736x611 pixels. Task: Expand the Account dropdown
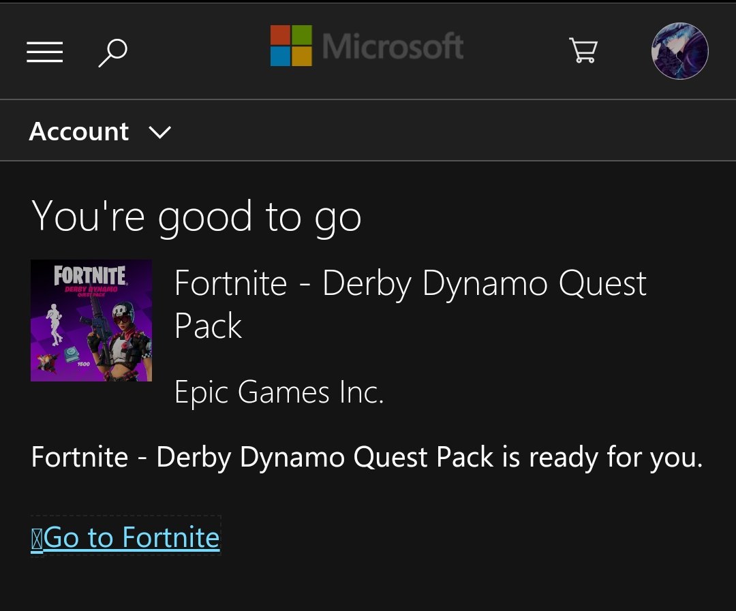[100, 131]
